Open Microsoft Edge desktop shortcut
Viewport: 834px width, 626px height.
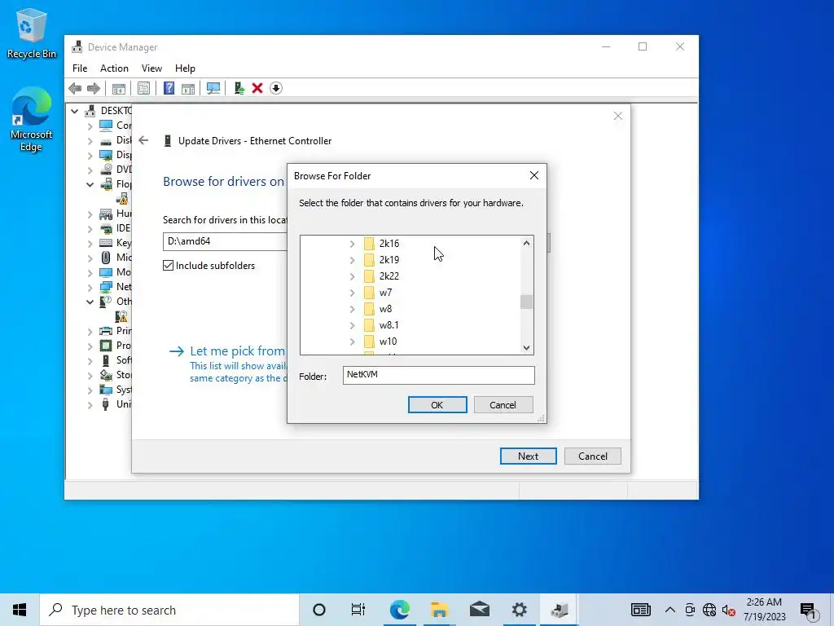tap(32, 119)
